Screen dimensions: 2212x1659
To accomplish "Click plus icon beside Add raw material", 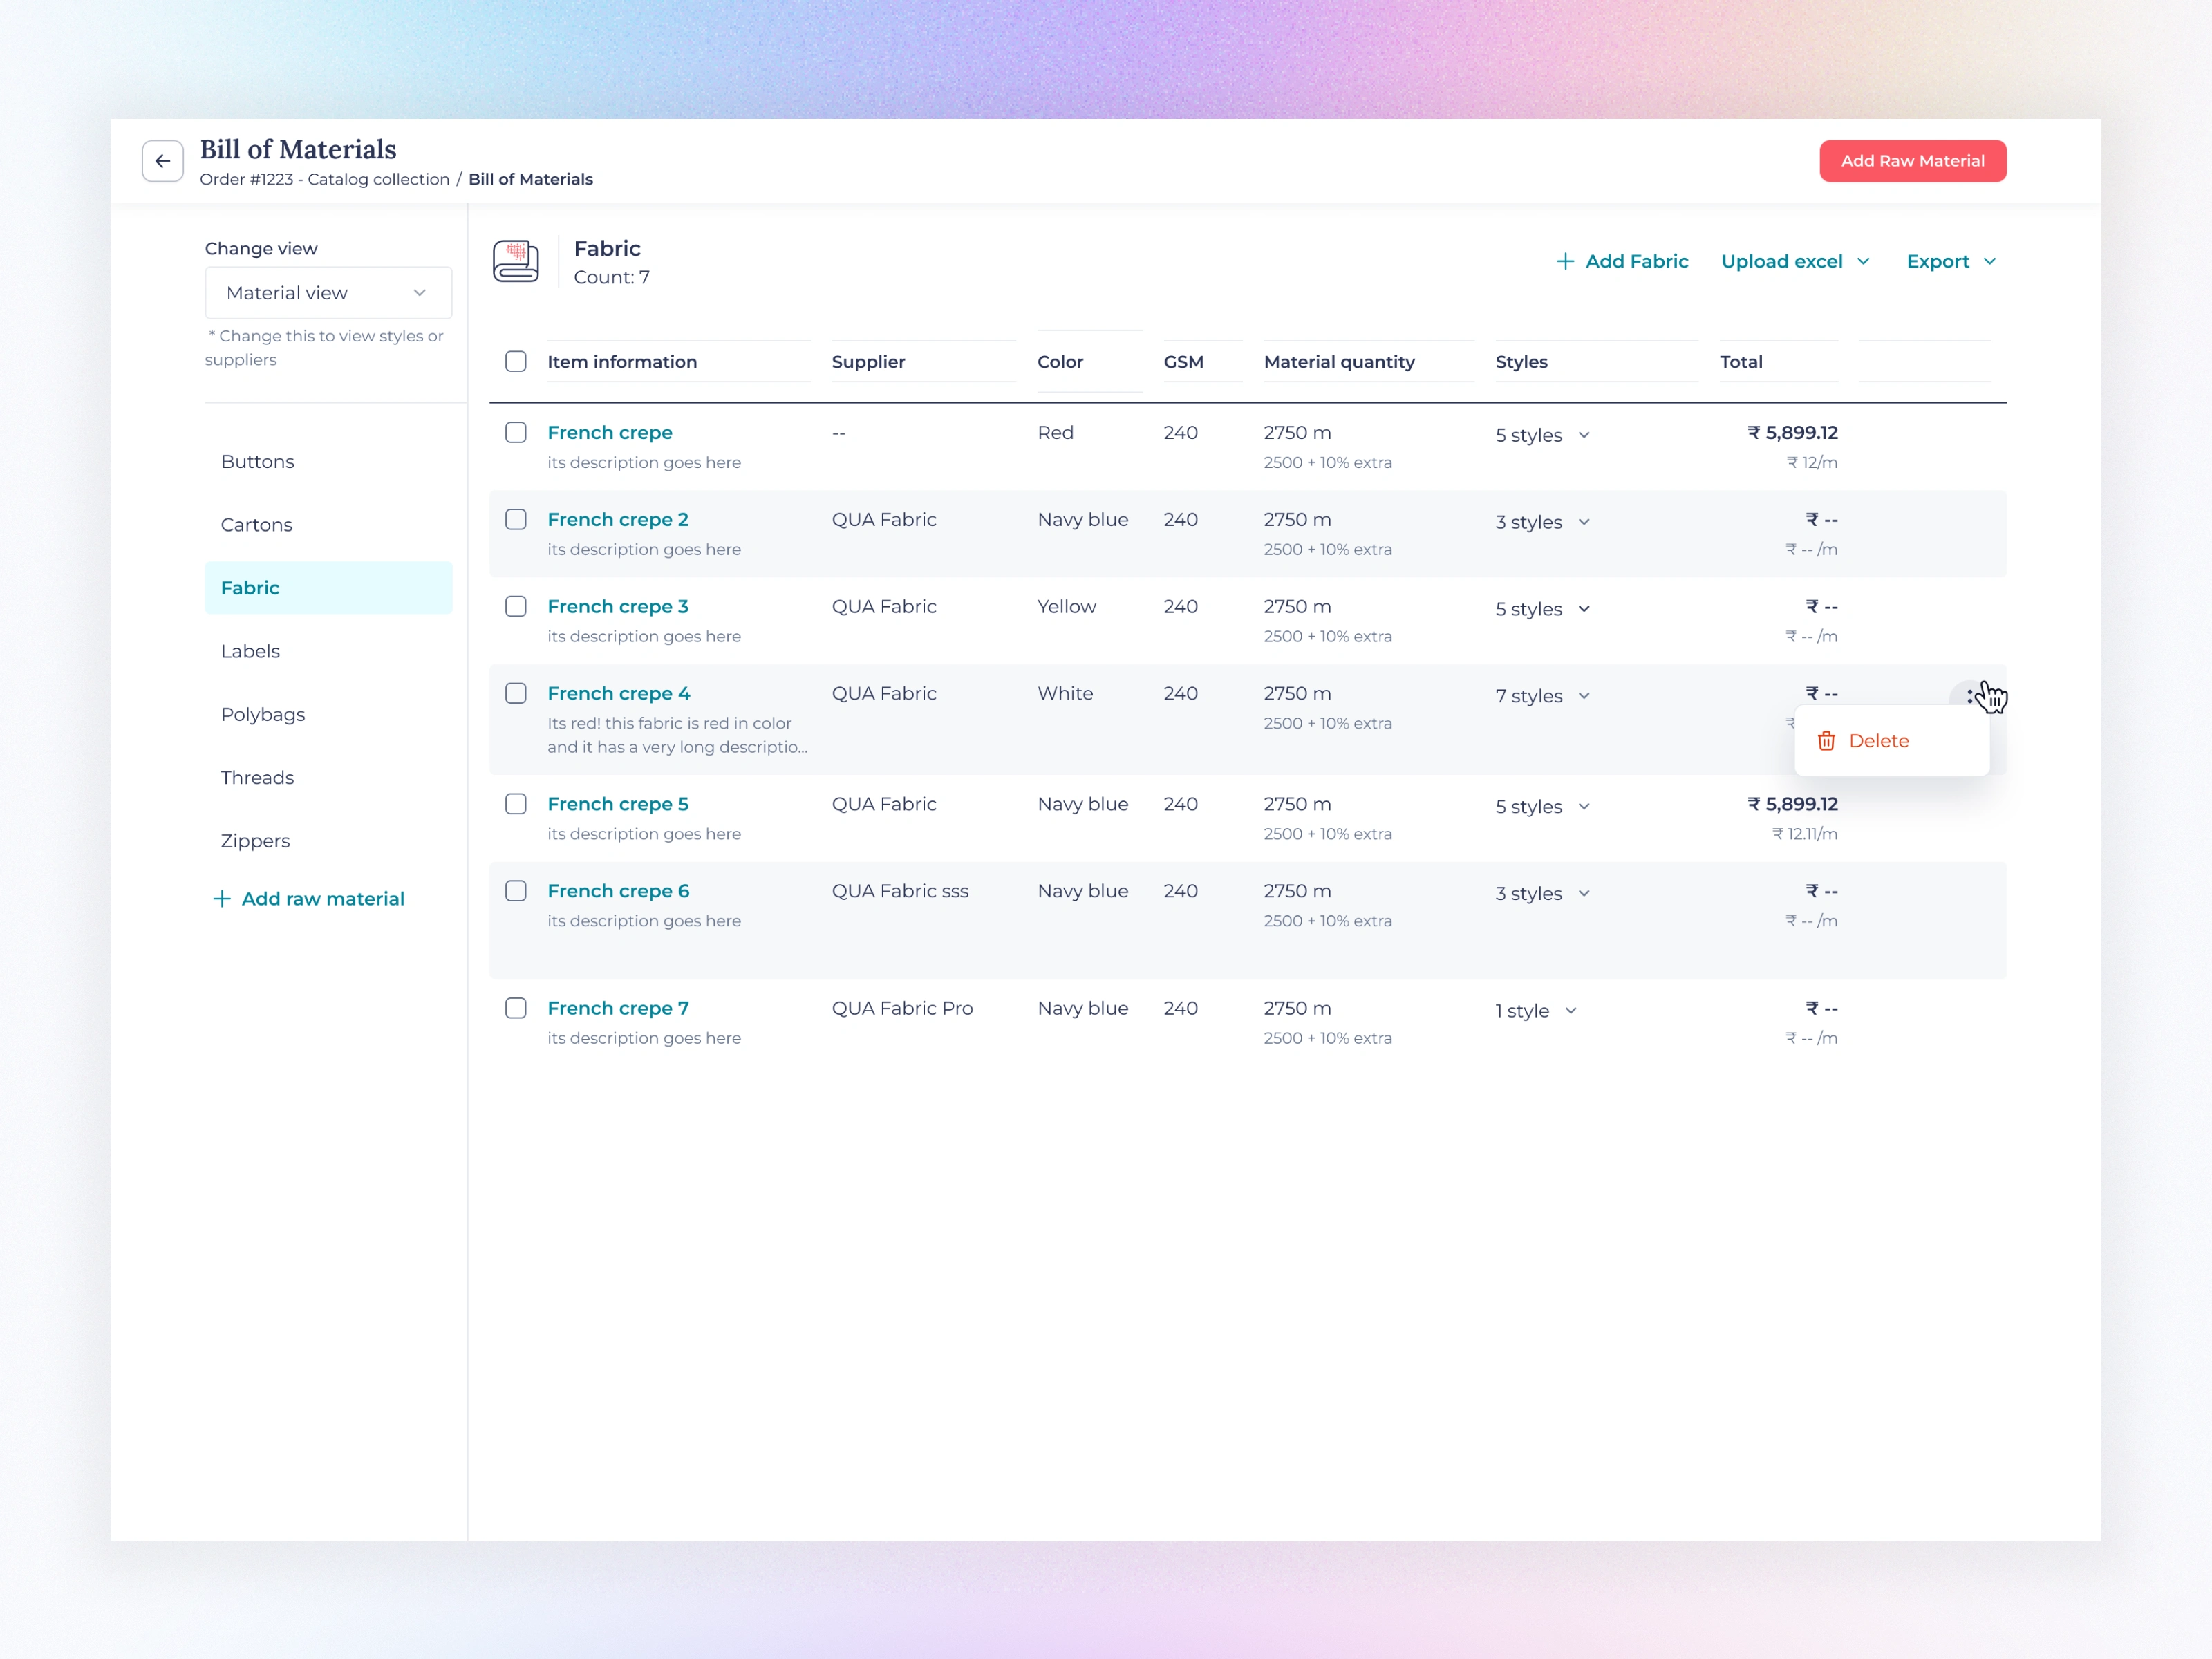I will [x=222, y=899].
